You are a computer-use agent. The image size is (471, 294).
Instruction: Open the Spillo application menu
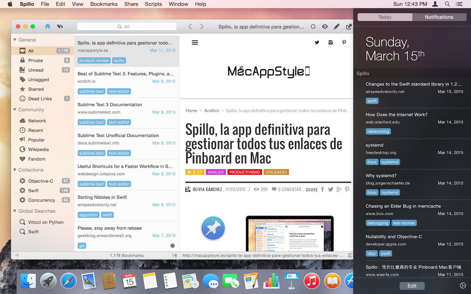(27, 4)
